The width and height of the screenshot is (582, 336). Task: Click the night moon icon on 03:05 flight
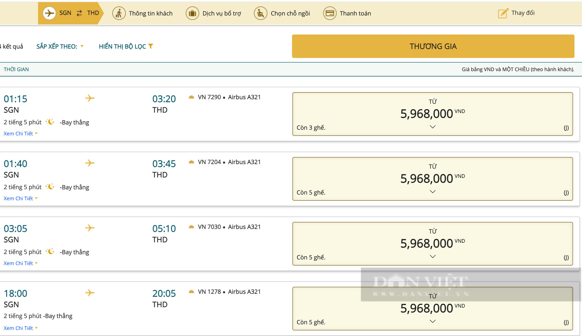(x=50, y=252)
